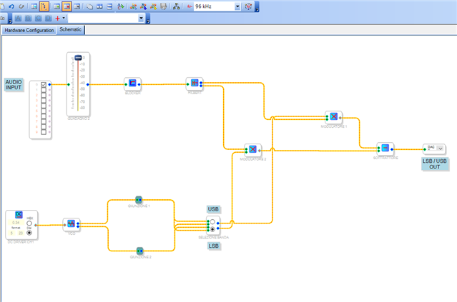457x302 pixels.
Task: Click the red plus add icon
Action: (x=57, y=19)
